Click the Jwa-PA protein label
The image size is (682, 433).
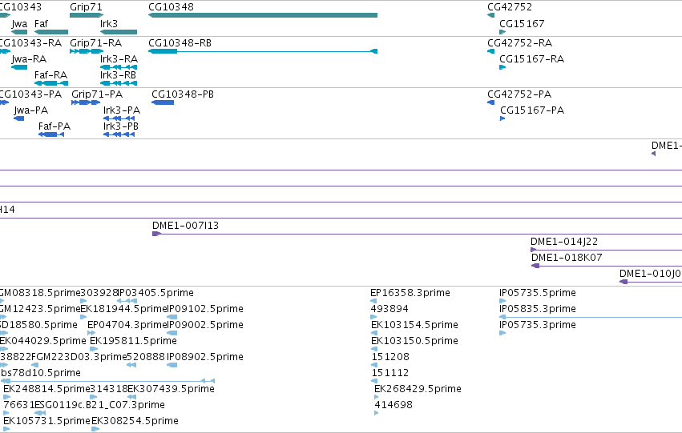pos(31,110)
